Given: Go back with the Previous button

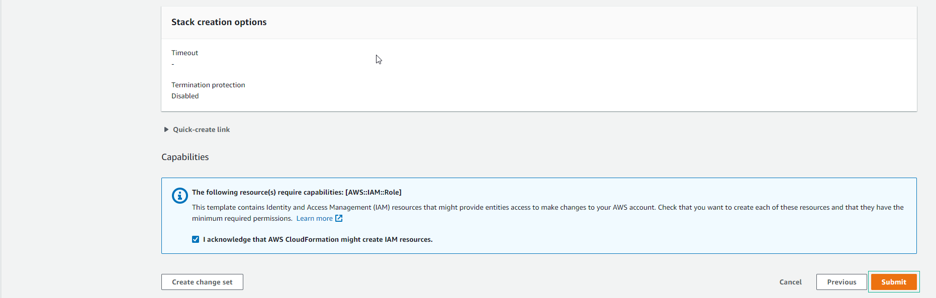Looking at the screenshot, I should pos(841,282).
